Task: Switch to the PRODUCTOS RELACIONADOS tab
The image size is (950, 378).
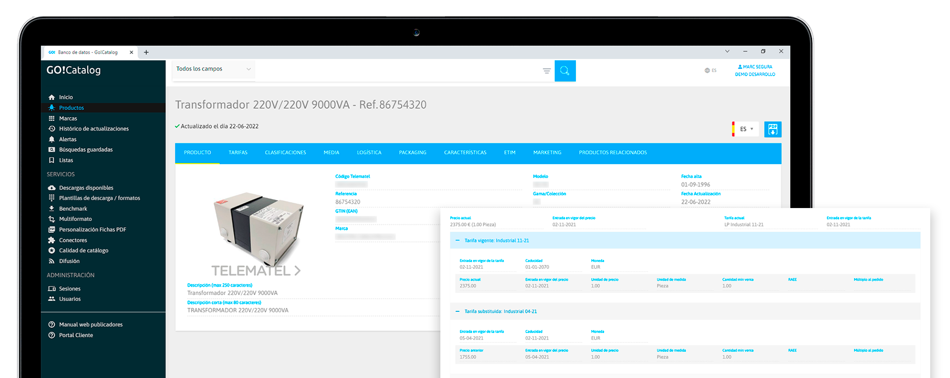Action: pyautogui.click(x=613, y=153)
